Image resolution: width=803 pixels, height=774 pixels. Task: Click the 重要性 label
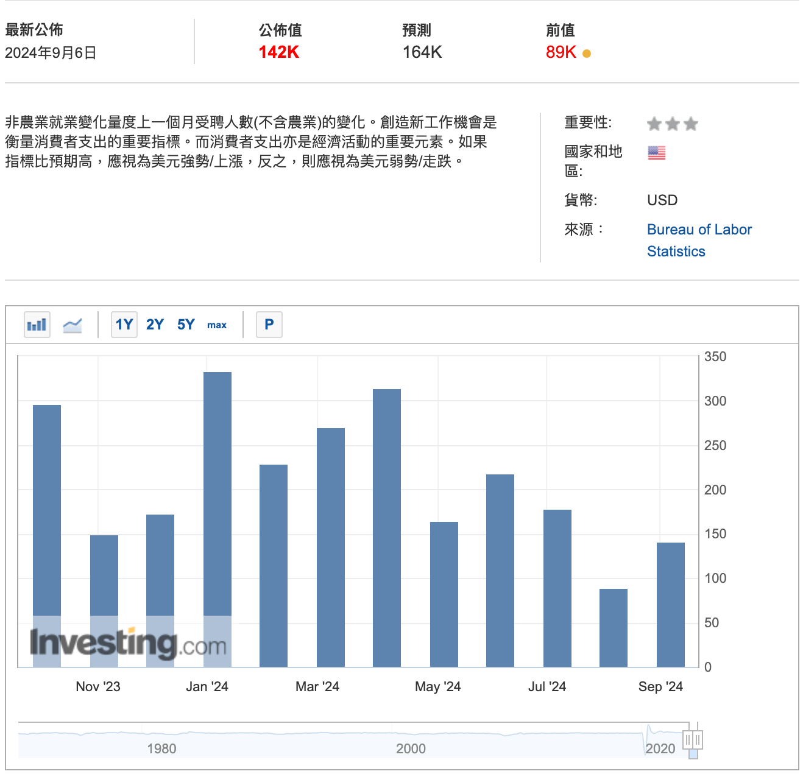click(588, 122)
